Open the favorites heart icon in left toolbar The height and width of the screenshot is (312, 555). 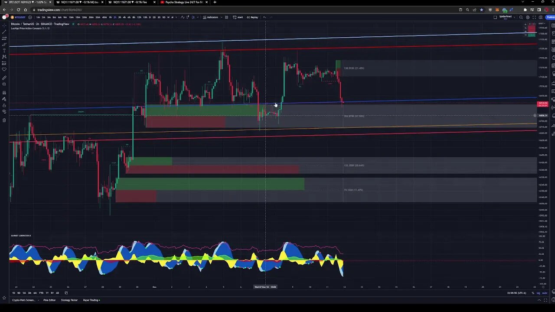coord(4,69)
